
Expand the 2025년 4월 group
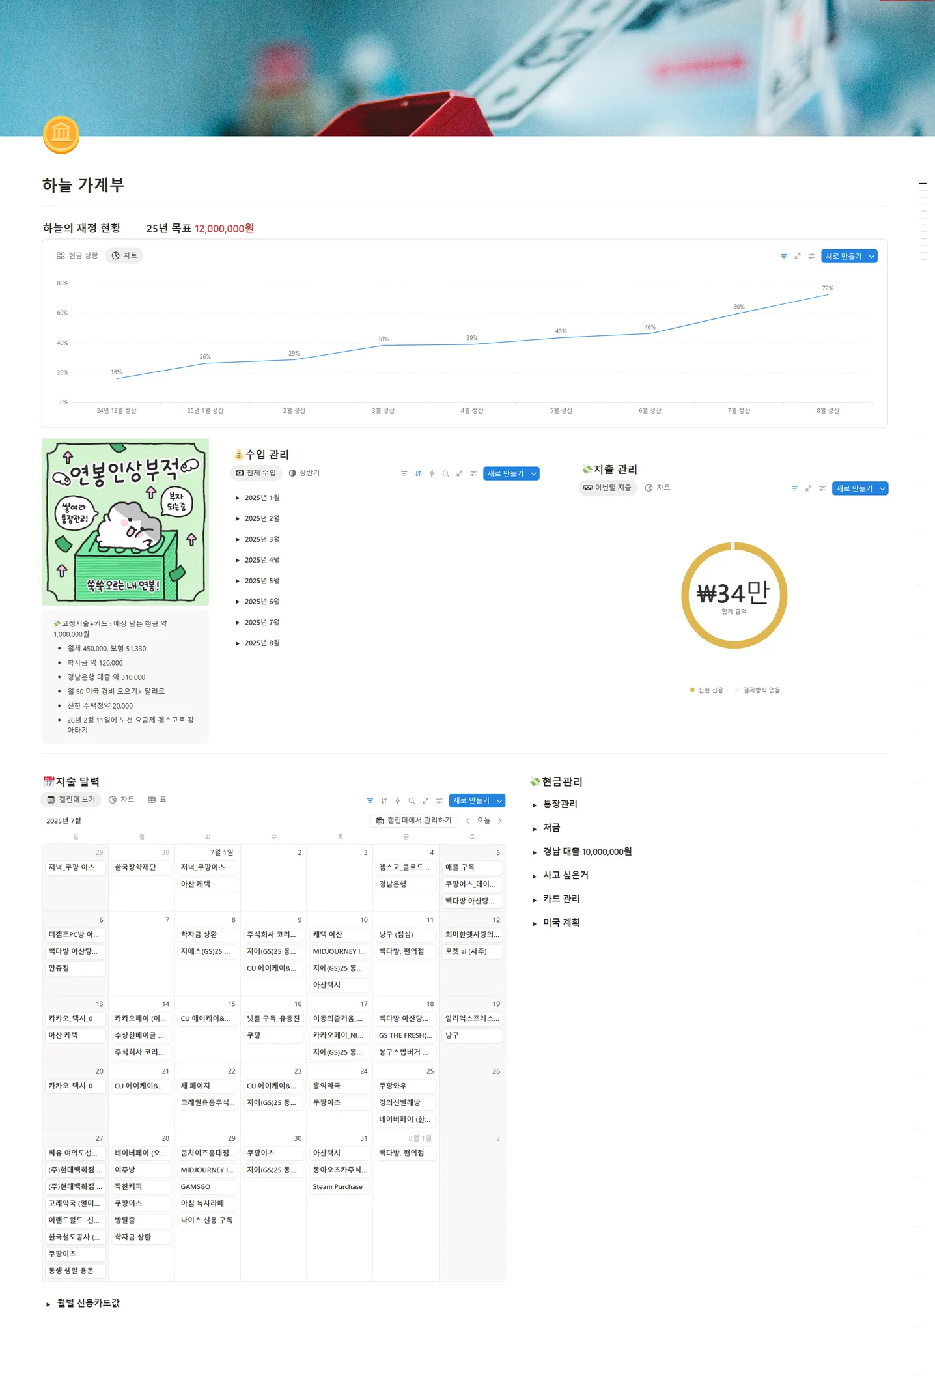(x=238, y=561)
